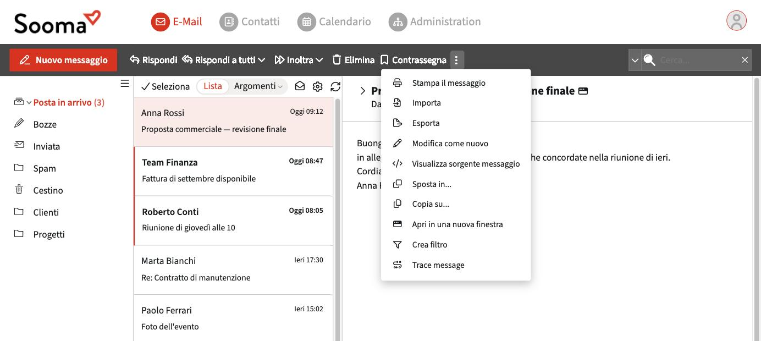The image size is (761, 341).
Task: Open the Calendario section
Action: (334, 21)
